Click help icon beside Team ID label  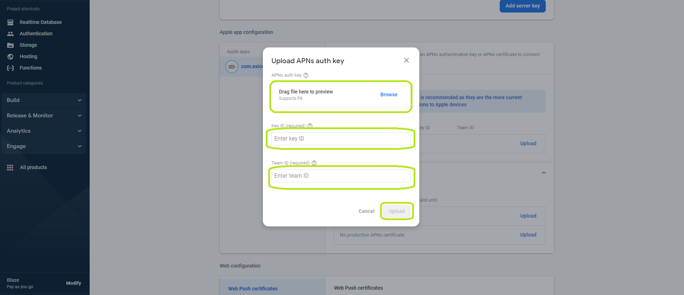pos(314,163)
